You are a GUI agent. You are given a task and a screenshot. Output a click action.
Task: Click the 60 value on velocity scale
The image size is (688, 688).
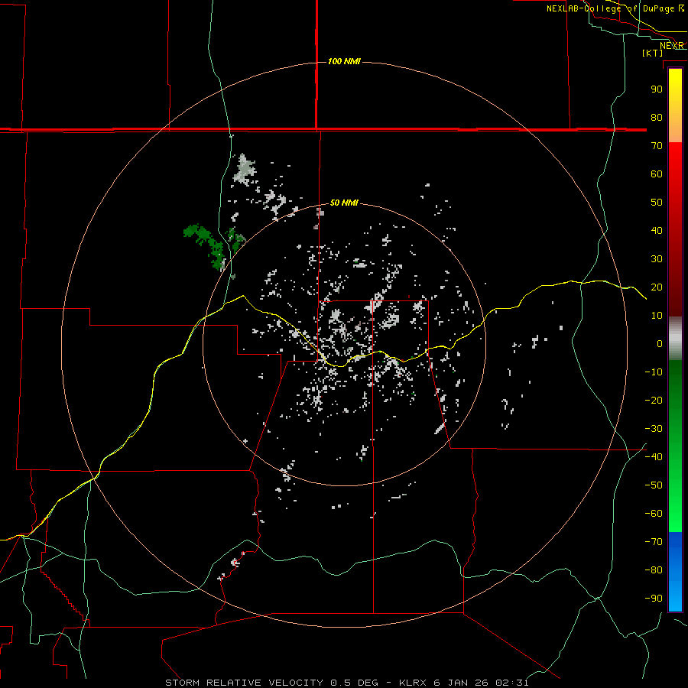[657, 174]
